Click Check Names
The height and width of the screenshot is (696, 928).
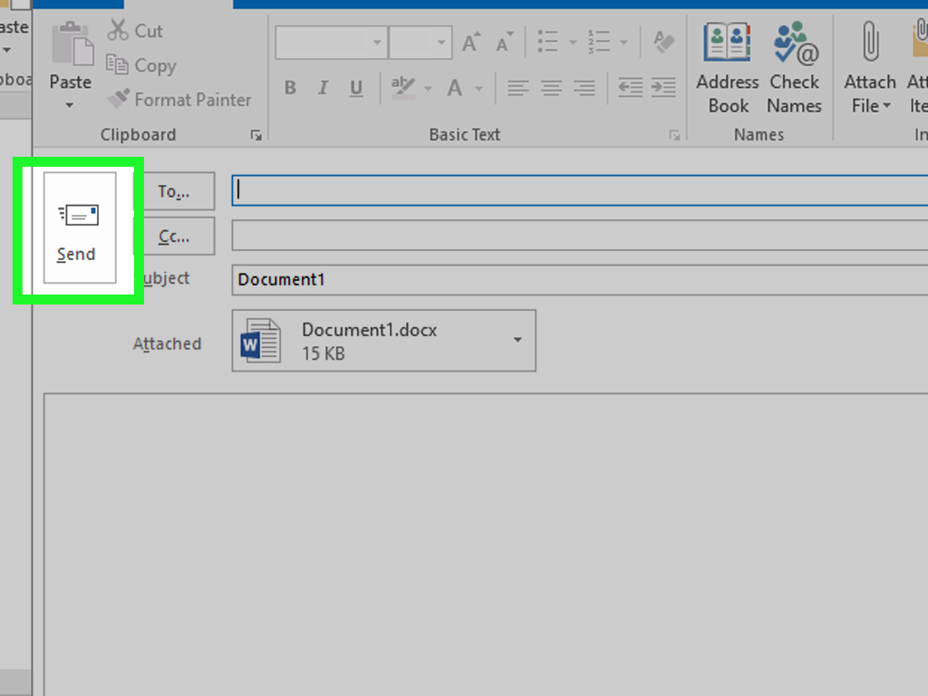tap(795, 68)
